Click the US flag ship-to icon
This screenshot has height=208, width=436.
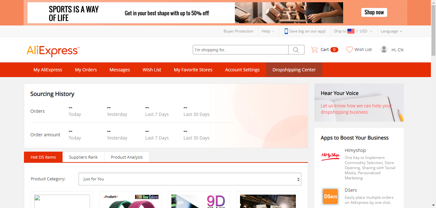coord(351,31)
